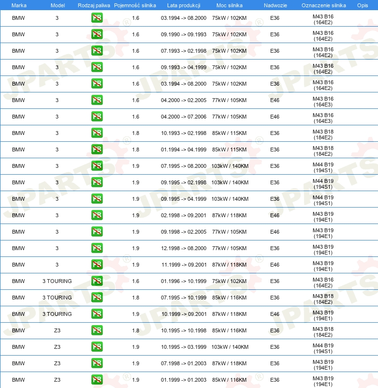Click fuel icon for 3 TOURING 1.8 row
This screenshot has width=378, height=388.
97,298
